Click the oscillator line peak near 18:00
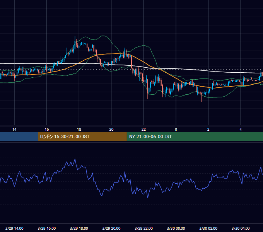Image resolution: width=263 pixels, height=232 pixels. pos(75,159)
